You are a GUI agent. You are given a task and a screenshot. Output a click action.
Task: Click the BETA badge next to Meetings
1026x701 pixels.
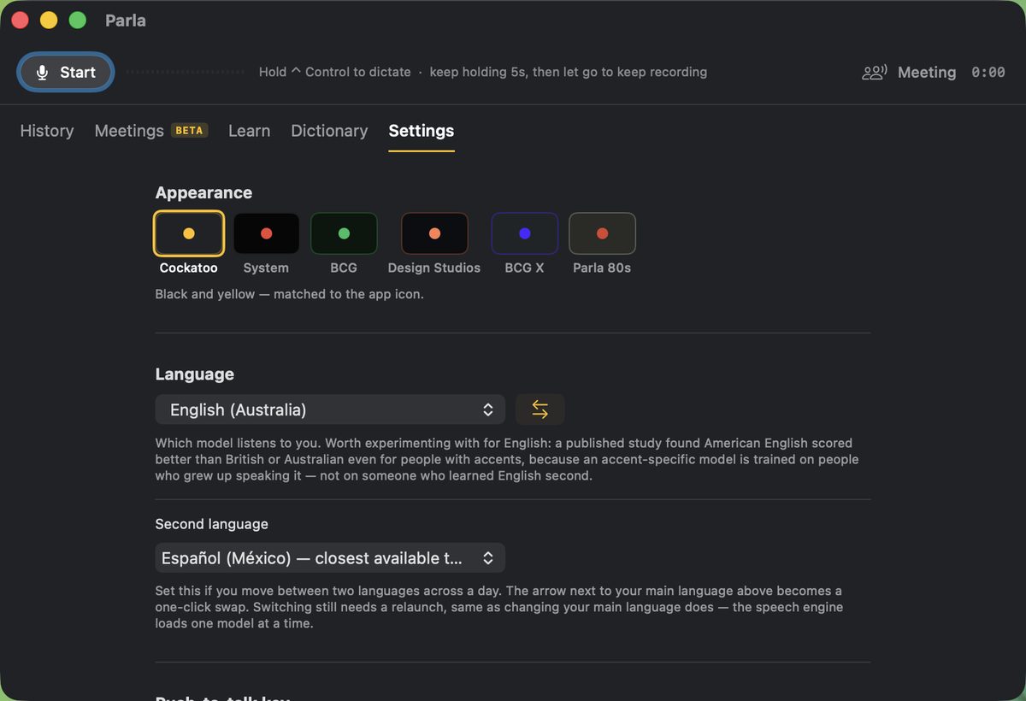point(189,131)
